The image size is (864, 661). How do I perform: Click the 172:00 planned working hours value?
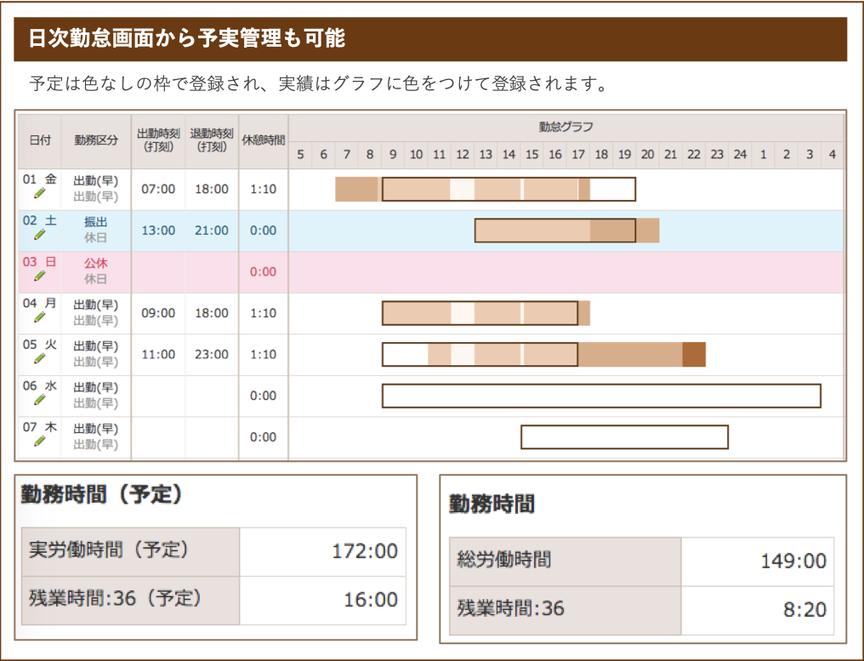(x=364, y=551)
